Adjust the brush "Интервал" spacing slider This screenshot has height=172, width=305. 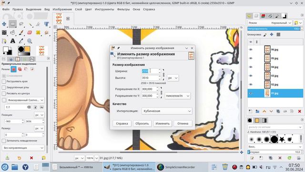(x=274, y=152)
